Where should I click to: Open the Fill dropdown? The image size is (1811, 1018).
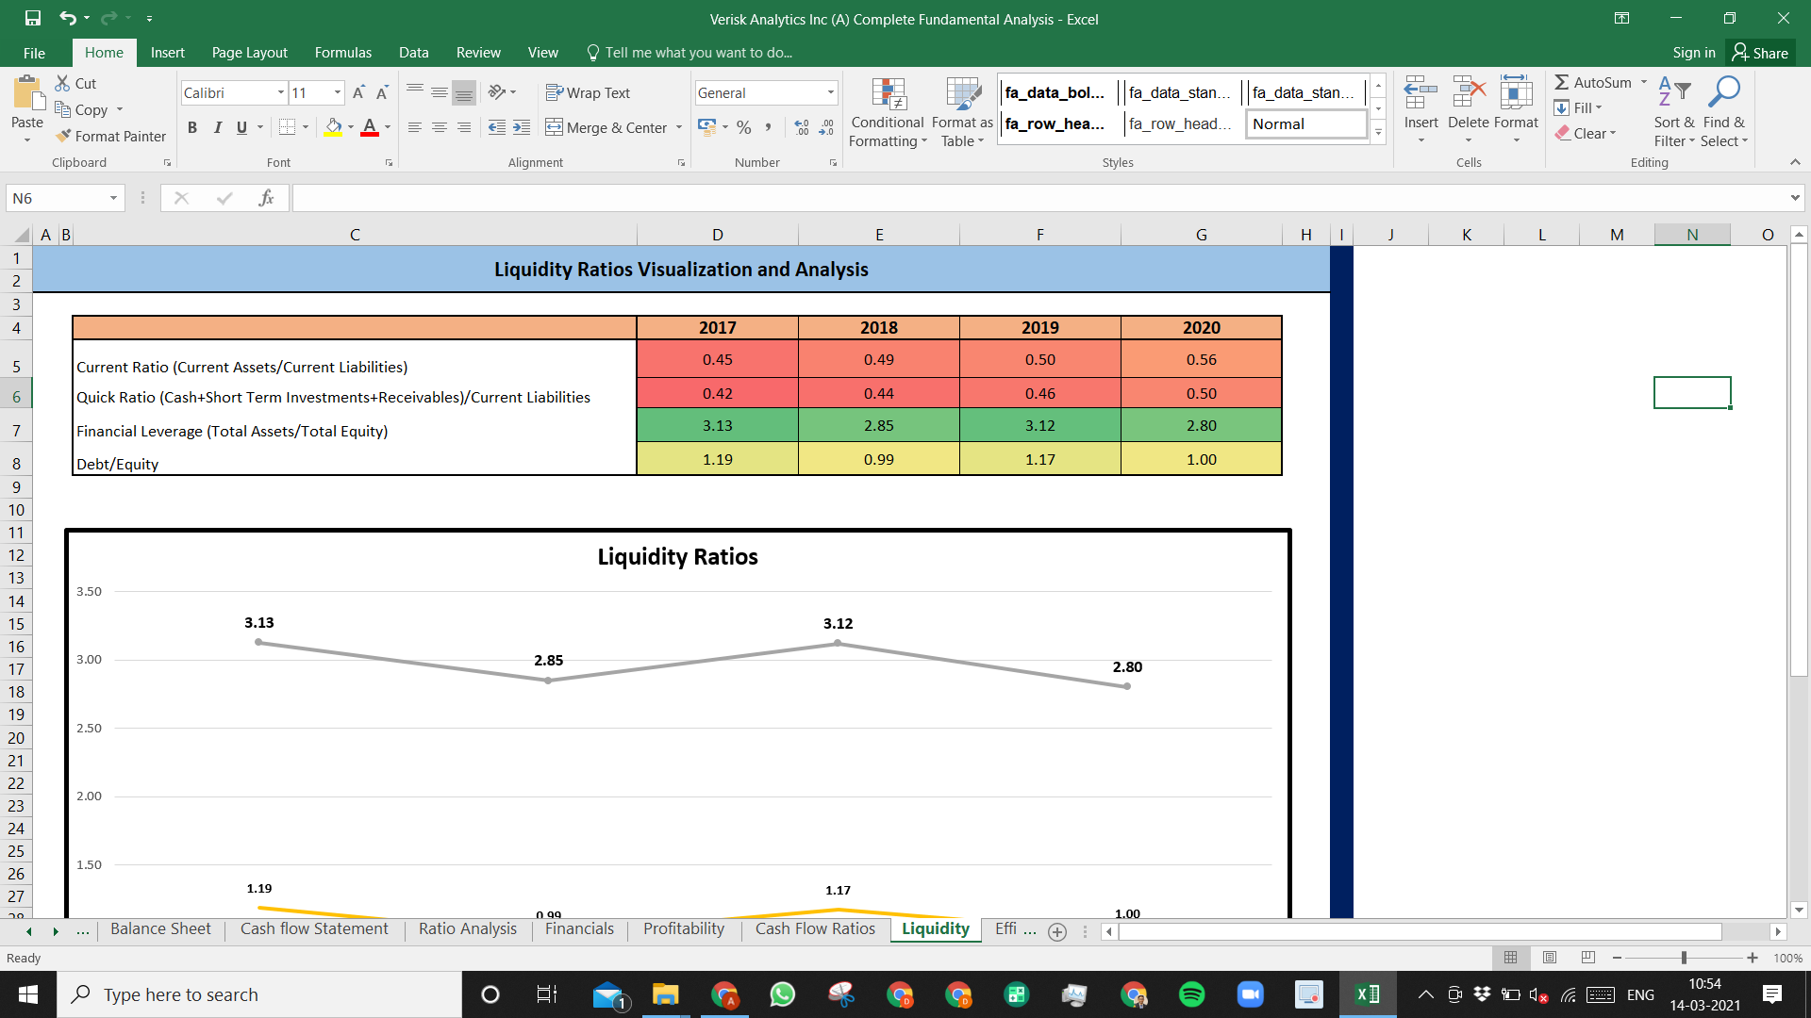(x=1579, y=107)
